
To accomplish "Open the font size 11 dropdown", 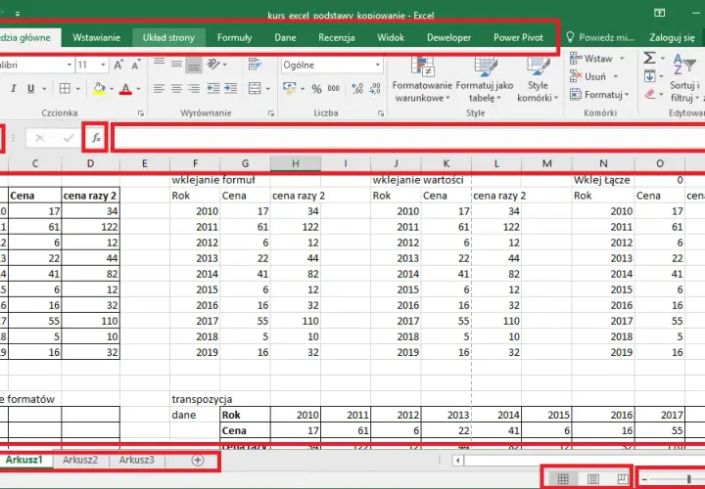I will tap(103, 66).
